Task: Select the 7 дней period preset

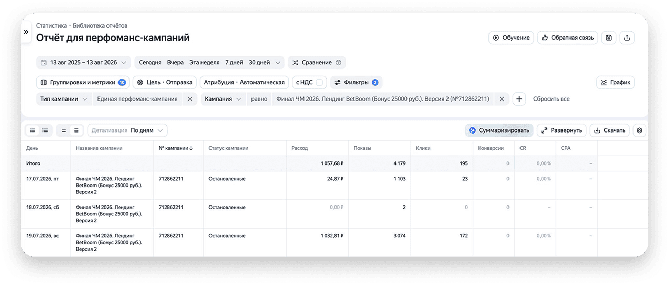Action: [234, 63]
